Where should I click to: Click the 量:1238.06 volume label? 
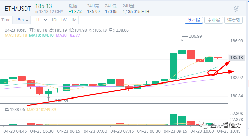(15, 110)
